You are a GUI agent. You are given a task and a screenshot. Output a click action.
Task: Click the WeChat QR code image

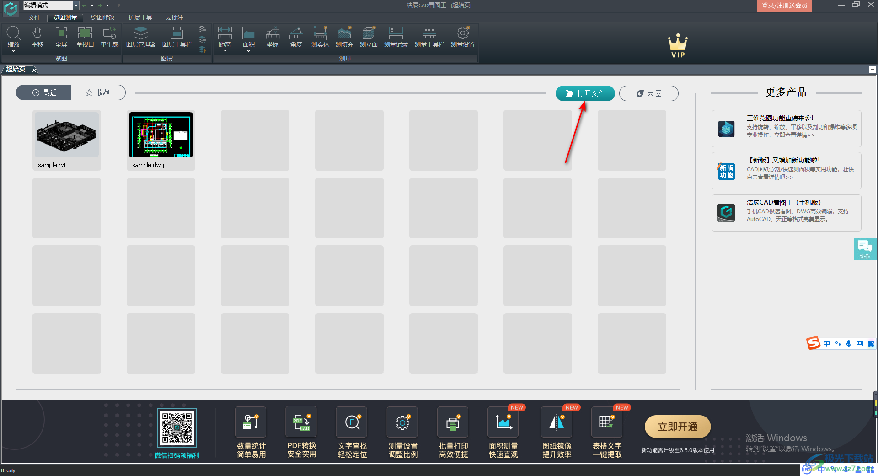(x=177, y=427)
